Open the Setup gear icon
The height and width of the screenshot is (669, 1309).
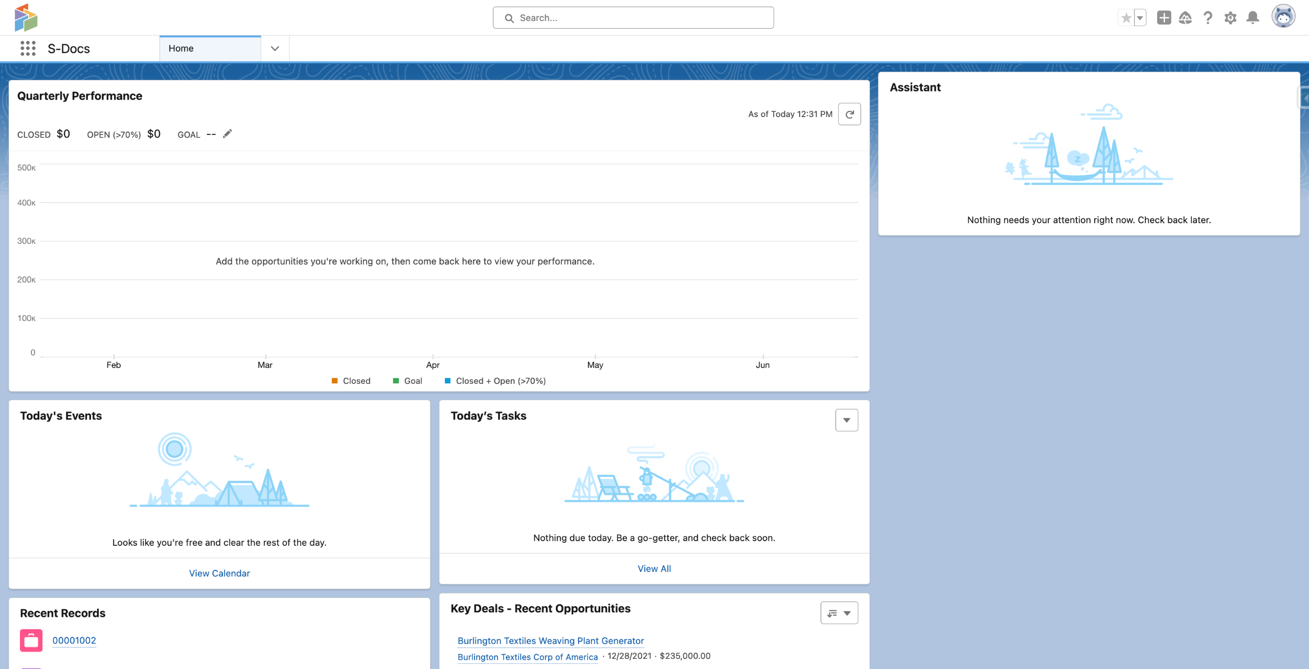point(1230,18)
